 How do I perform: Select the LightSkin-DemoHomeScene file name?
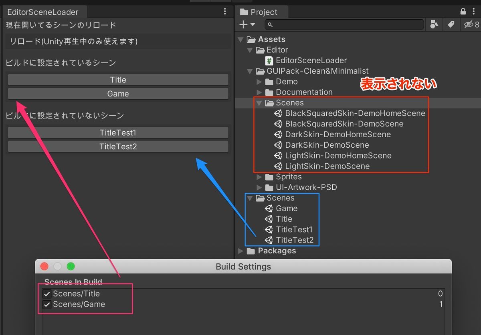point(338,156)
